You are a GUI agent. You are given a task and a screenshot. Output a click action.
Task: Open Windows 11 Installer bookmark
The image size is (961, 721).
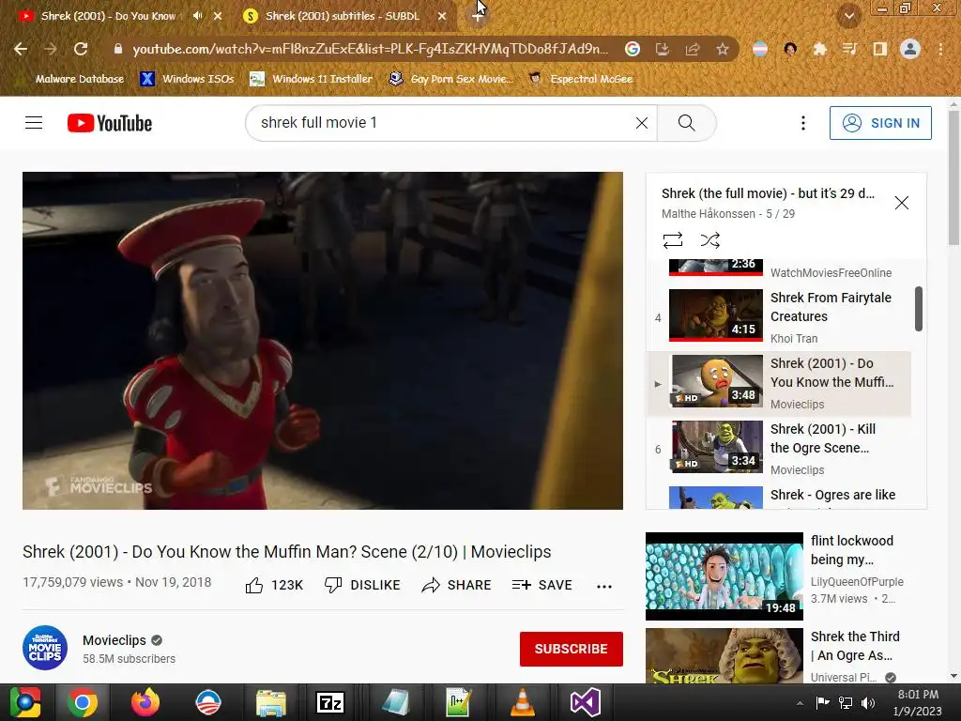(x=312, y=79)
